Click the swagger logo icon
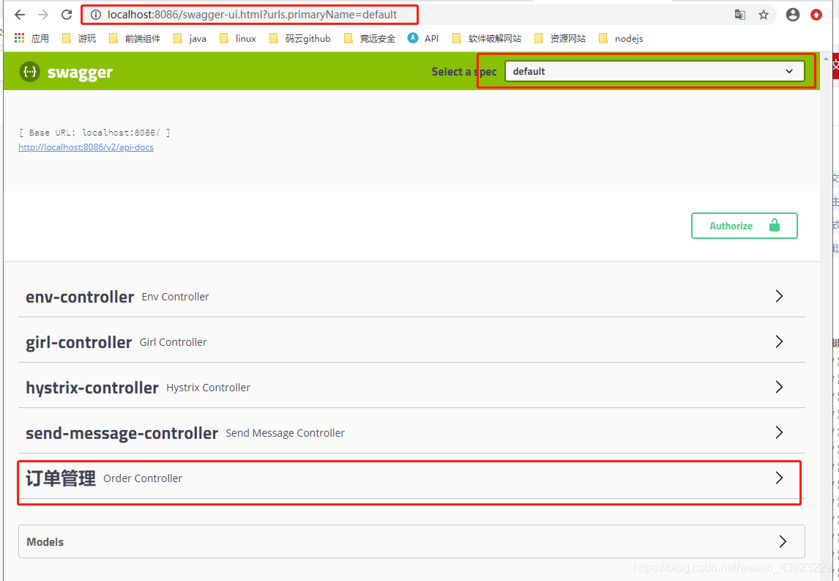839x581 pixels. [30, 72]
